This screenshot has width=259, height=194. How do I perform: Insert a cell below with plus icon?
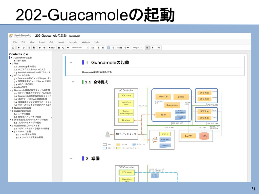(18, 48)
